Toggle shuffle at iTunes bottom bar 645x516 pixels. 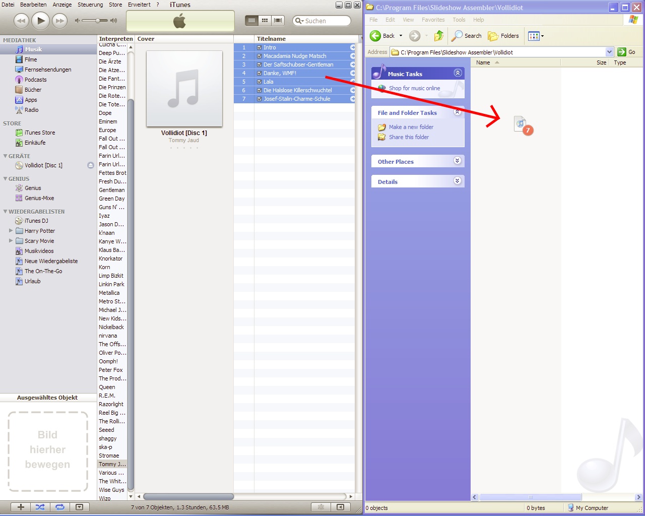[40, 507]
